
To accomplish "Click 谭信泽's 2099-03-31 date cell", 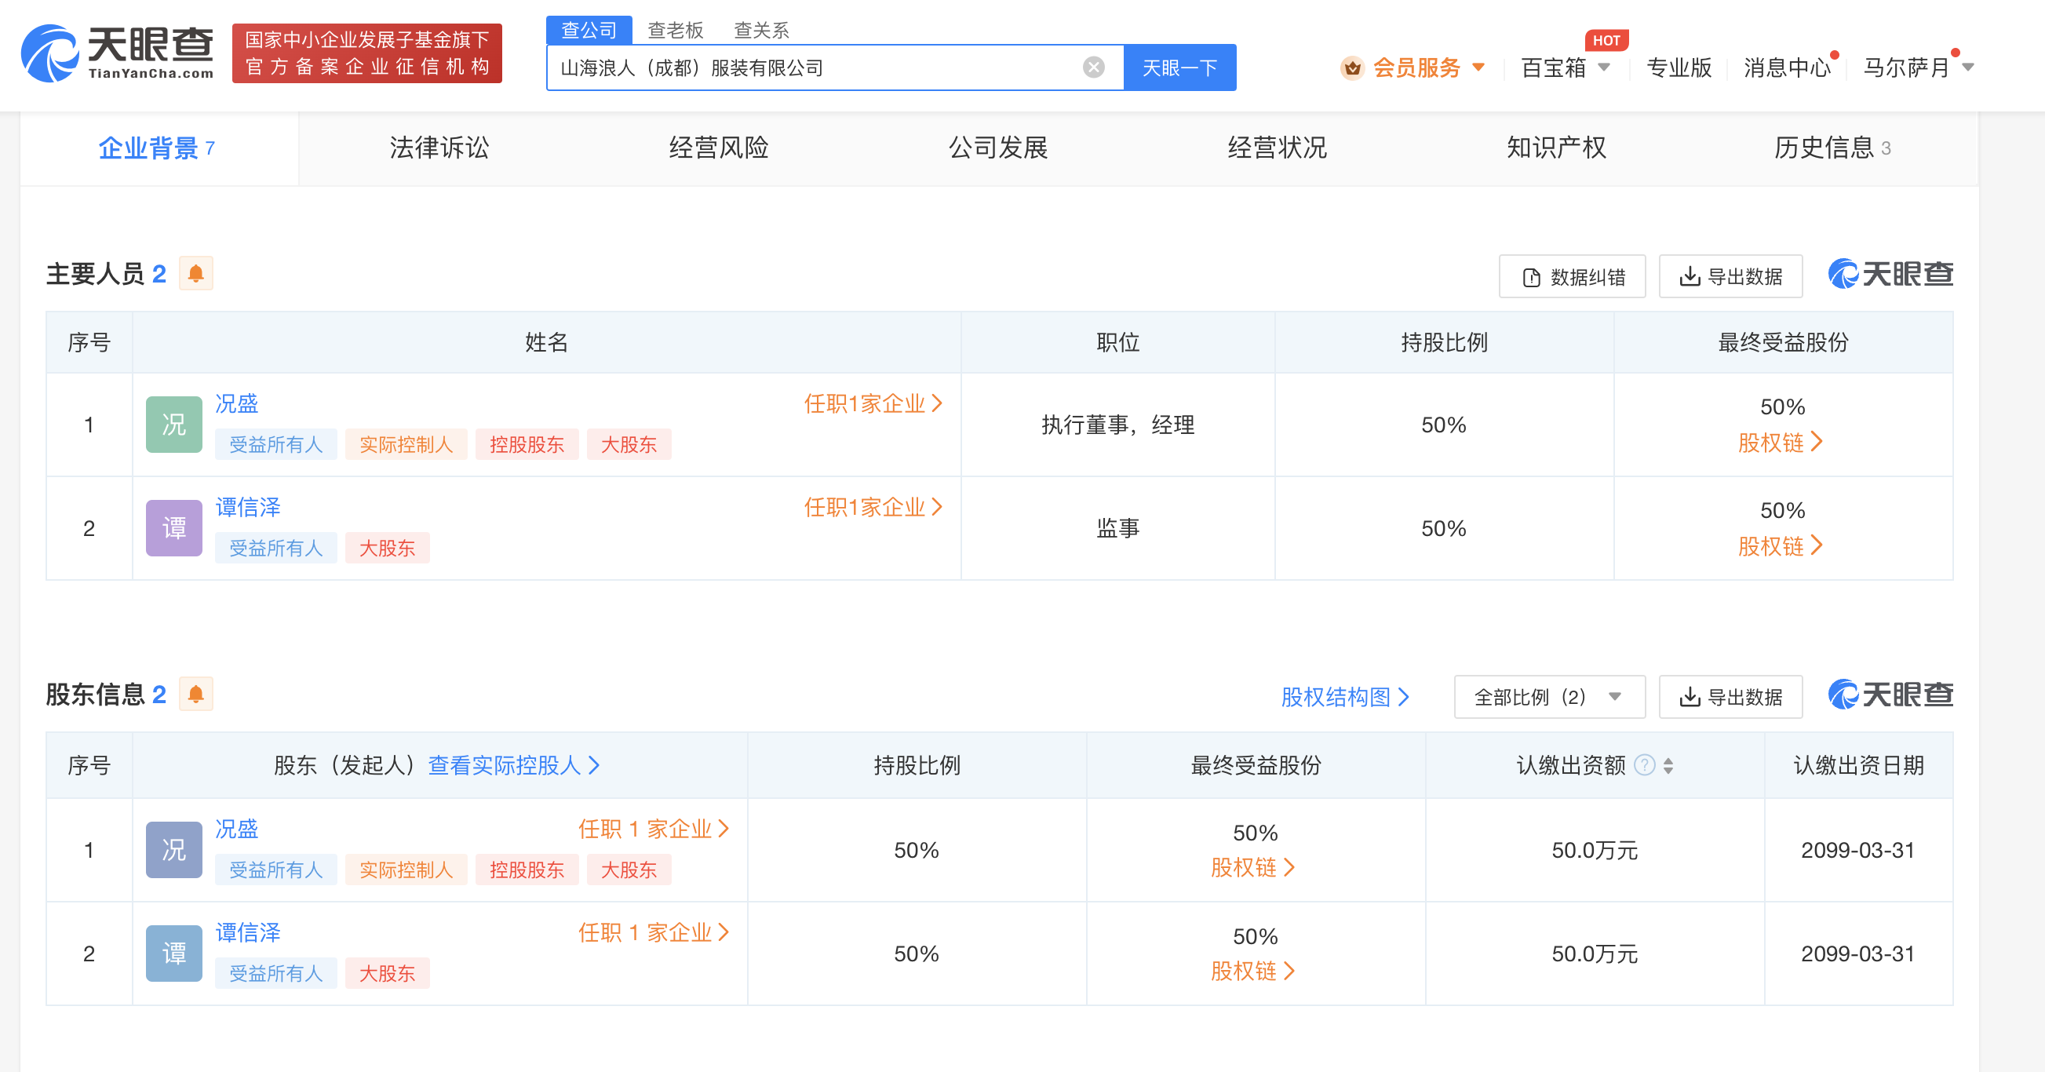I will [1857, 953].
